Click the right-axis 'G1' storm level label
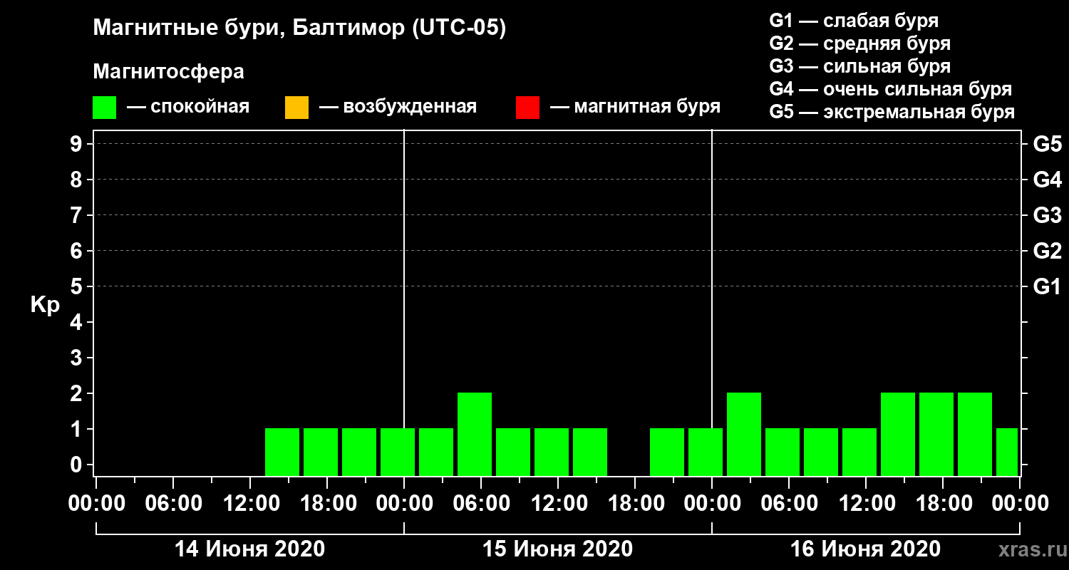 (x=1047, y=286)
